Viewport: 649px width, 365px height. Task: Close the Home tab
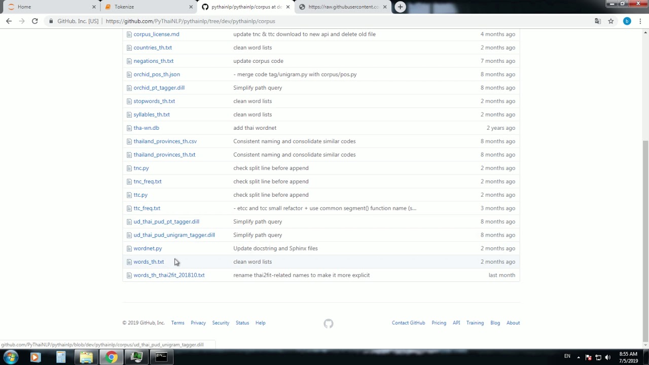point(94,7)
